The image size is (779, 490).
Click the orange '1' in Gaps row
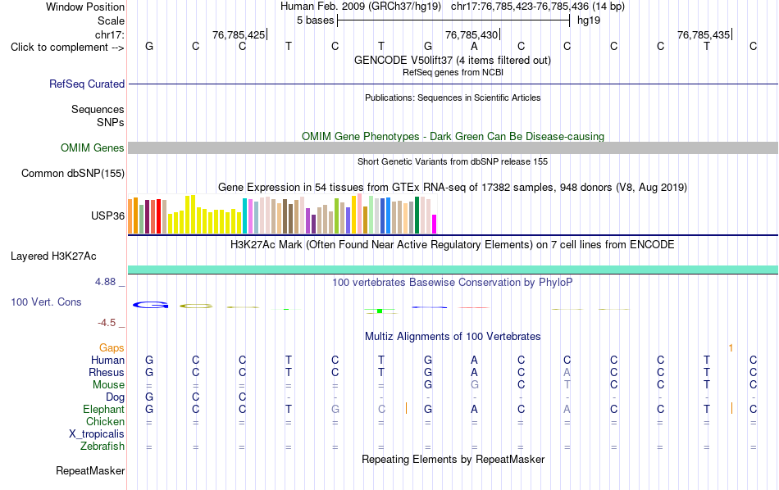point(731,348)
